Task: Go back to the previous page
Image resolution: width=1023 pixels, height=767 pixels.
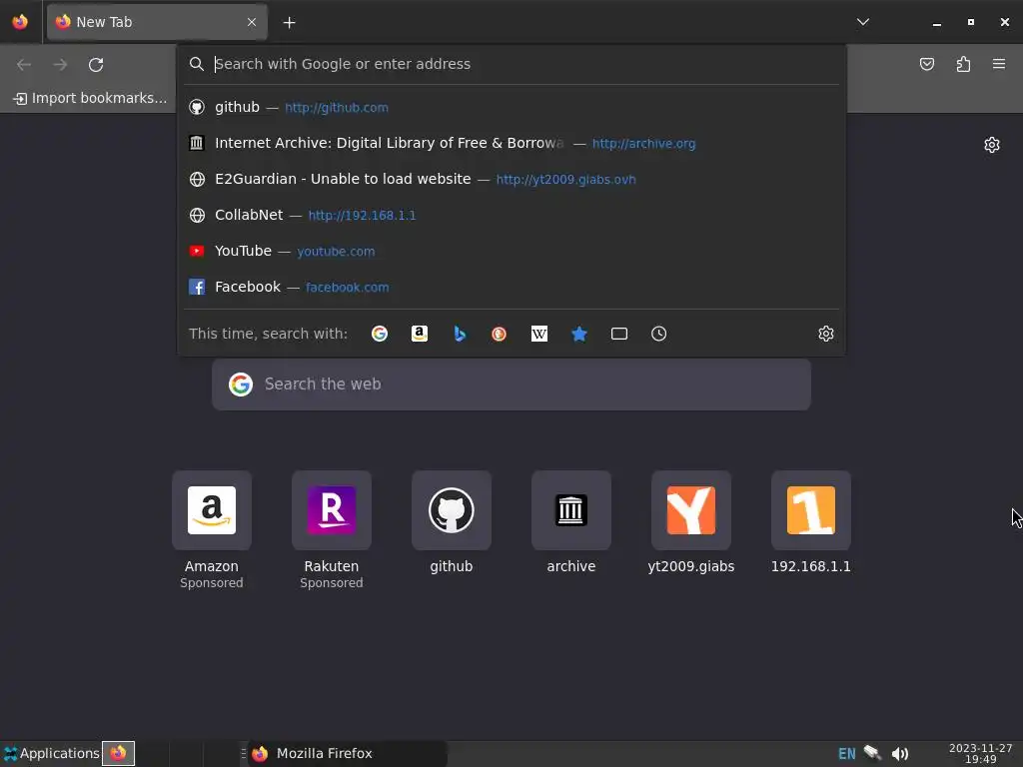Action: coord(24,65)
